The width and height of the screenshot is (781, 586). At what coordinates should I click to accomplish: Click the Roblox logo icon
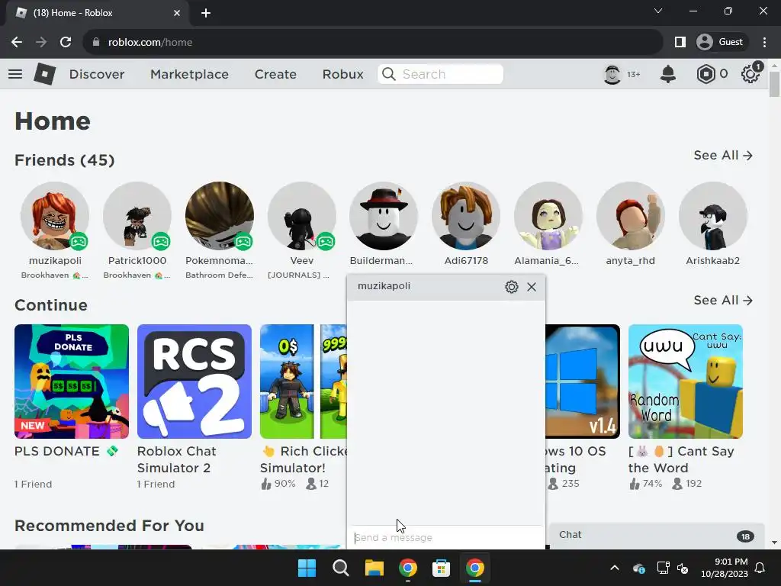coord(45,74)
